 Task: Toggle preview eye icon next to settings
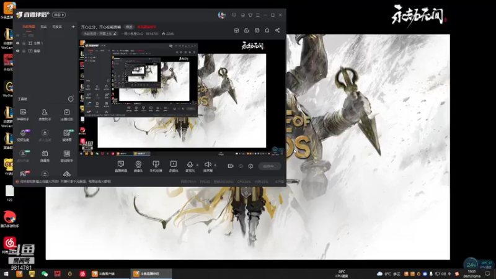coord(241,166)
